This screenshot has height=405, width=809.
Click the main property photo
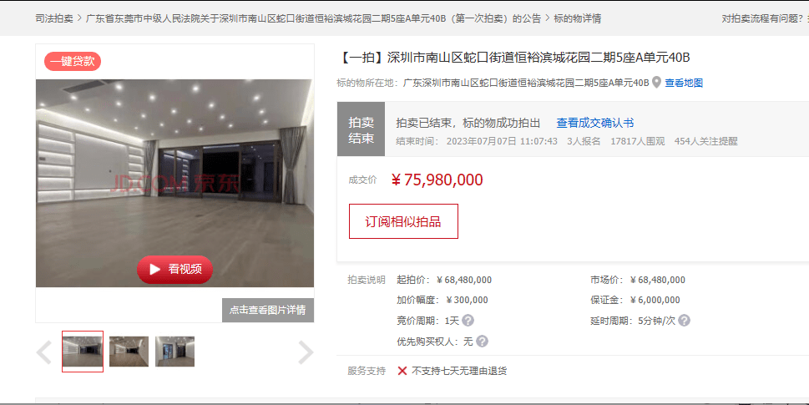coord(174,183)
